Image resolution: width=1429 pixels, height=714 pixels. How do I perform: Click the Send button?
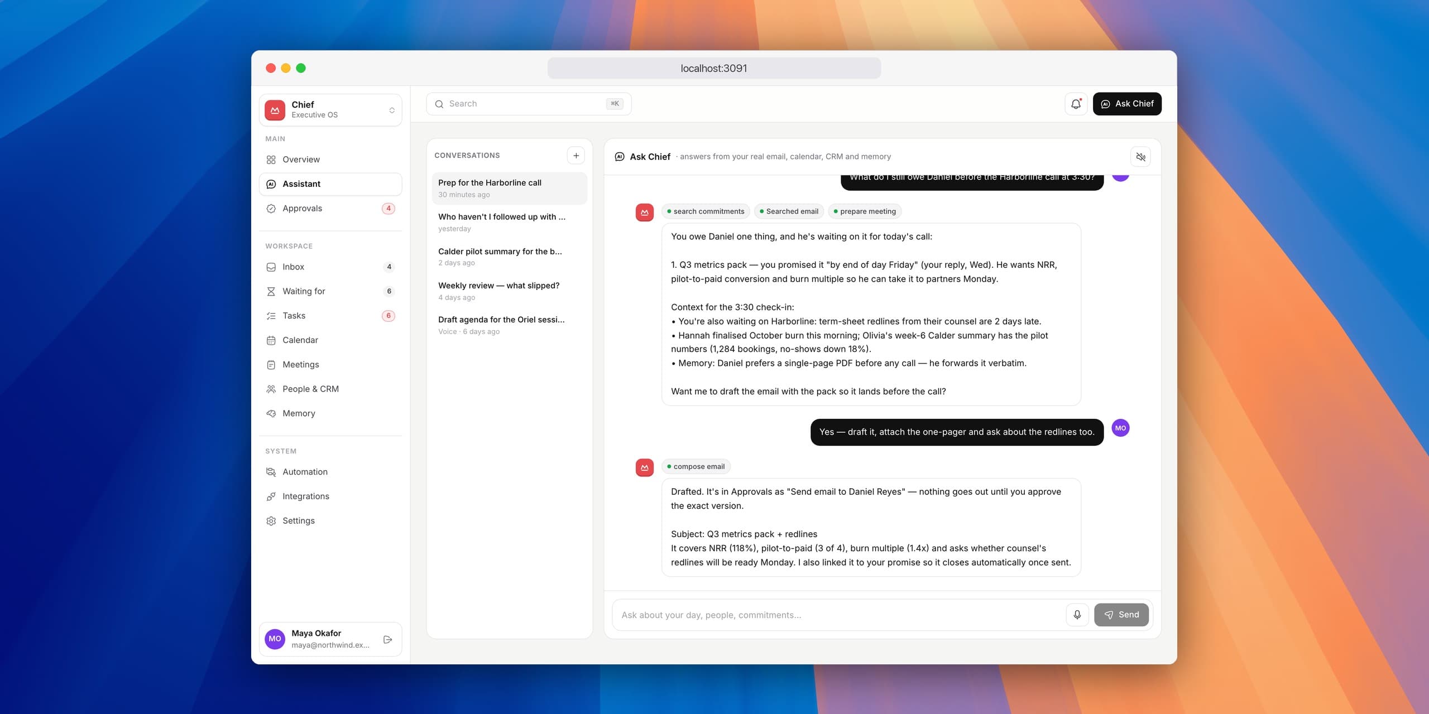(1121, 615)
